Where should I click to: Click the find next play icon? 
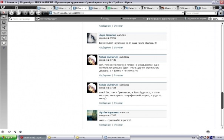coord(38,19)
